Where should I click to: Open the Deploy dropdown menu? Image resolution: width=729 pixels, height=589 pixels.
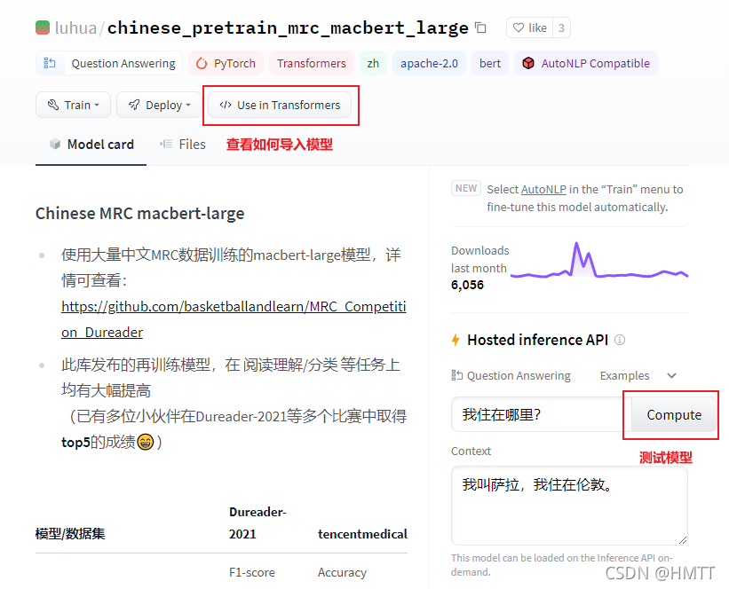point(160,105)
